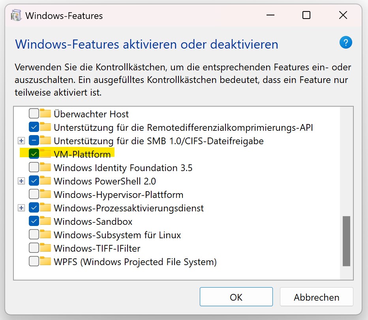Click the Windows-Features title bar icon
The image size is (368, 320).
coord(16,16)
